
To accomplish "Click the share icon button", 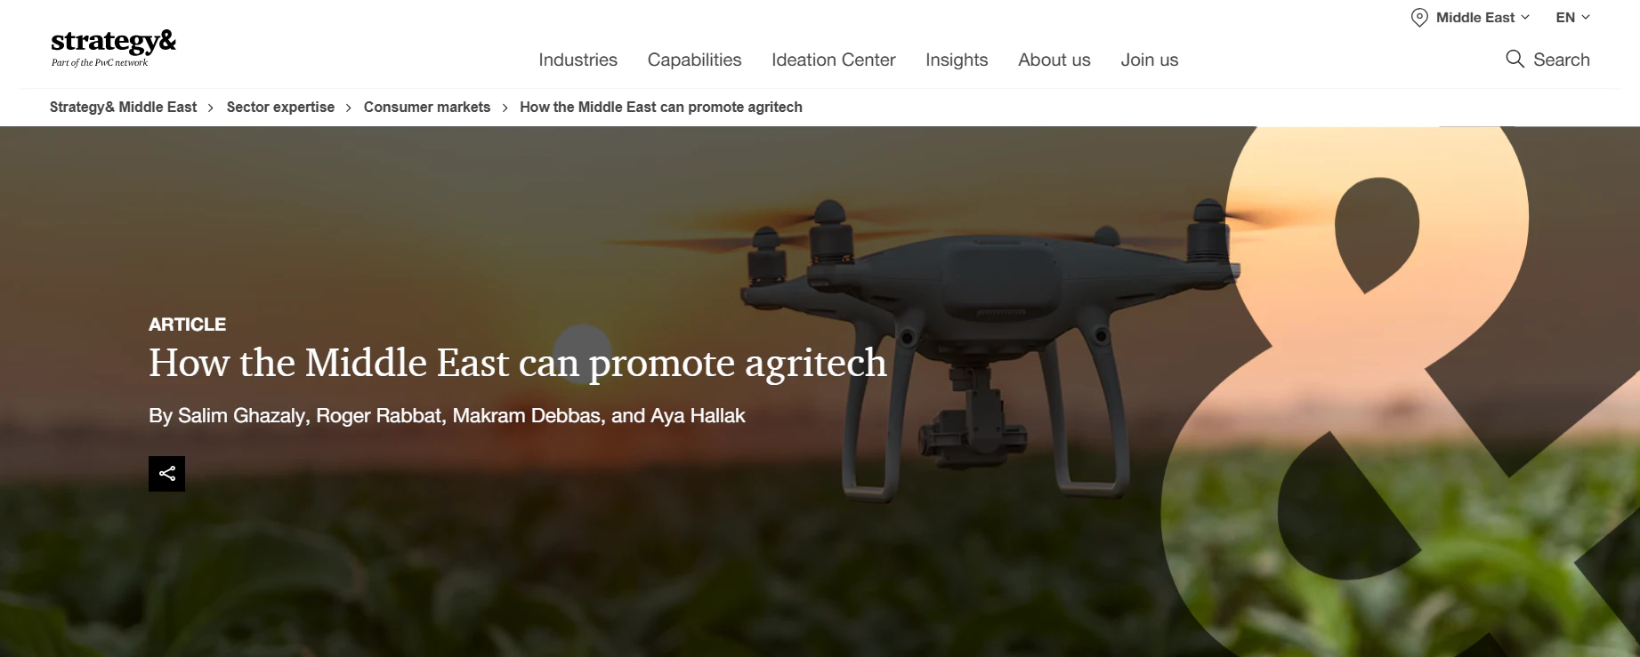I will (166, 474).
